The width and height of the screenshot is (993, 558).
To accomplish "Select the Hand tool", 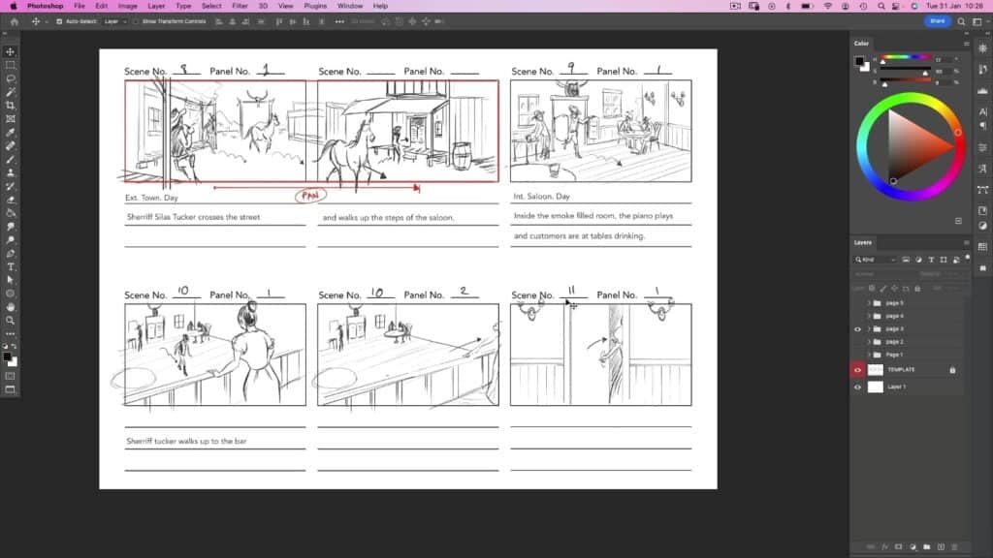I will (10, 307).
